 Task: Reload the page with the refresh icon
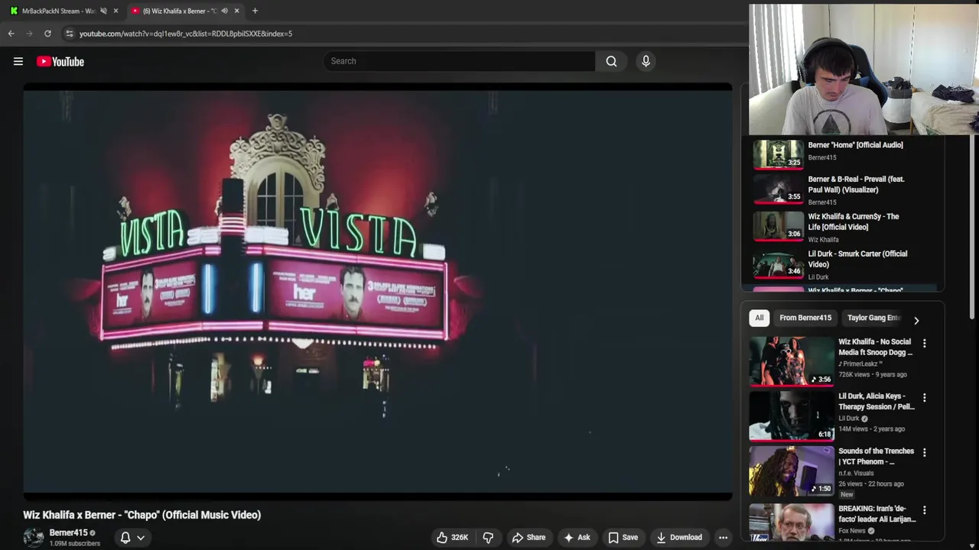pos(47,34)
